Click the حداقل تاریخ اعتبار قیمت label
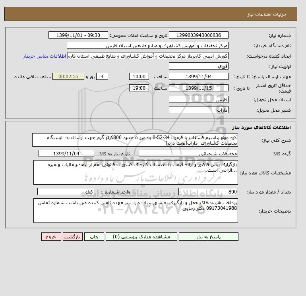The width and height of the screenshot is (306, 296). coord(273,88)
